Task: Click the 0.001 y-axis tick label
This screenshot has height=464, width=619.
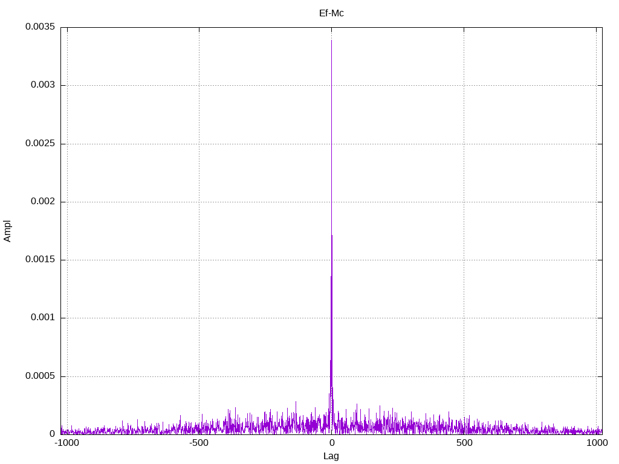Action: tap(43, 318)
